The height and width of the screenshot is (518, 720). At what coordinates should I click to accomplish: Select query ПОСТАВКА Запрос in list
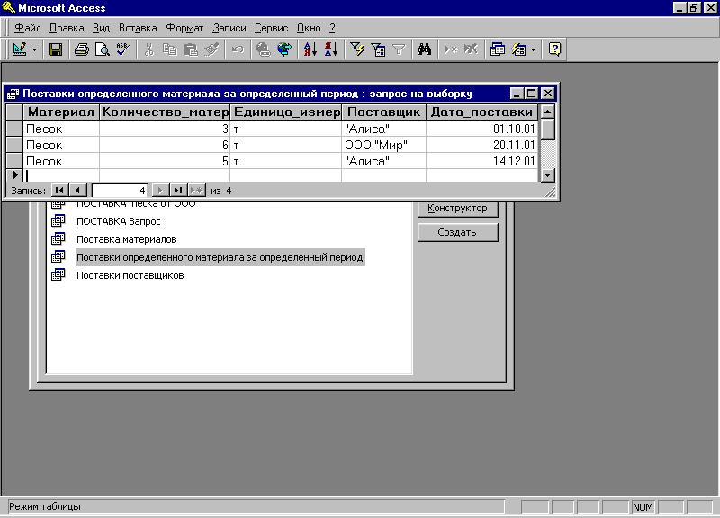click(x=119, y=221)
